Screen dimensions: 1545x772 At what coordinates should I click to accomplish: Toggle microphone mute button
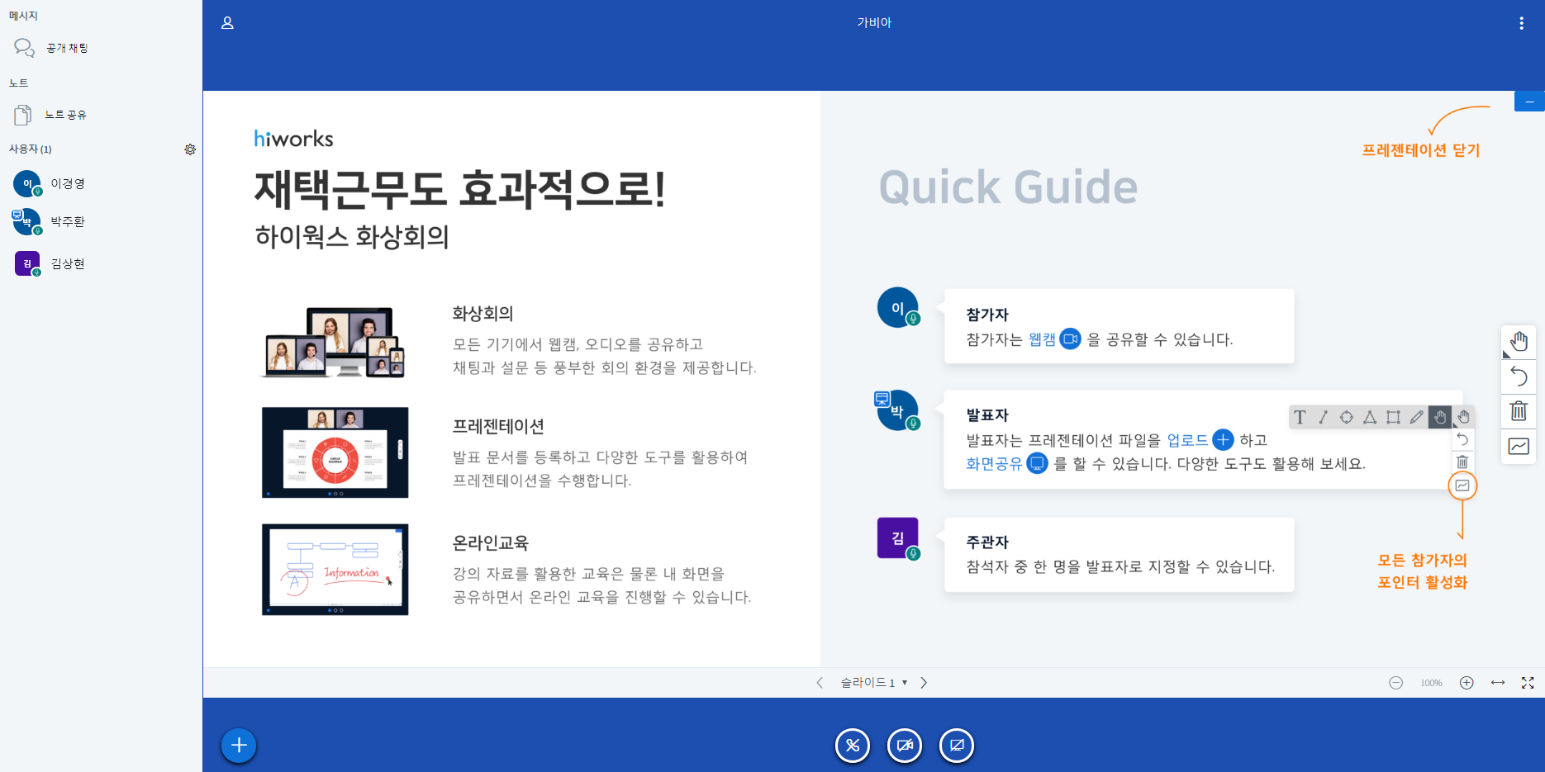tap(853, 746)
